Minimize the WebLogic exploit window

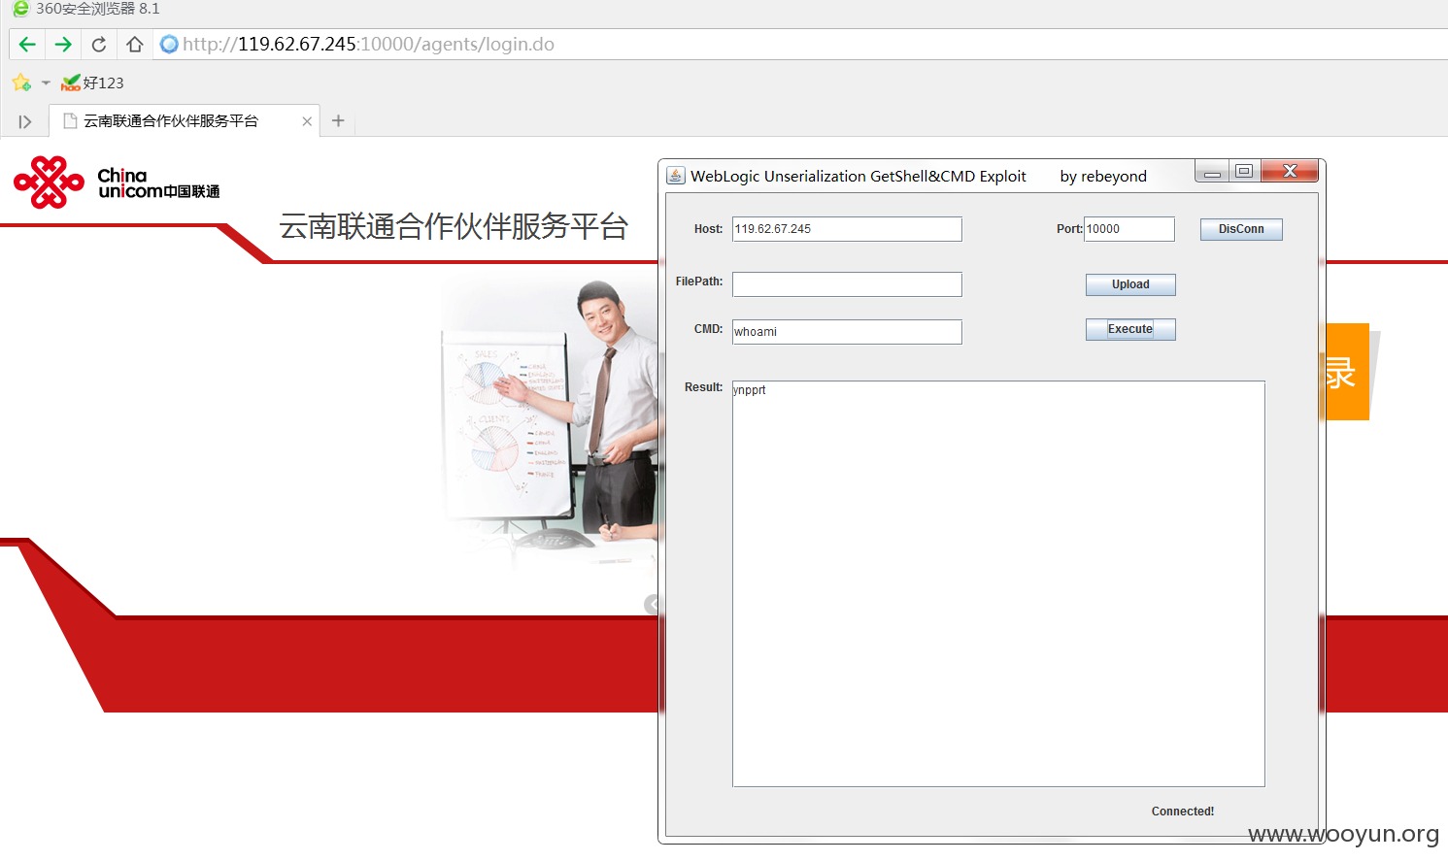coord(1212,172)
